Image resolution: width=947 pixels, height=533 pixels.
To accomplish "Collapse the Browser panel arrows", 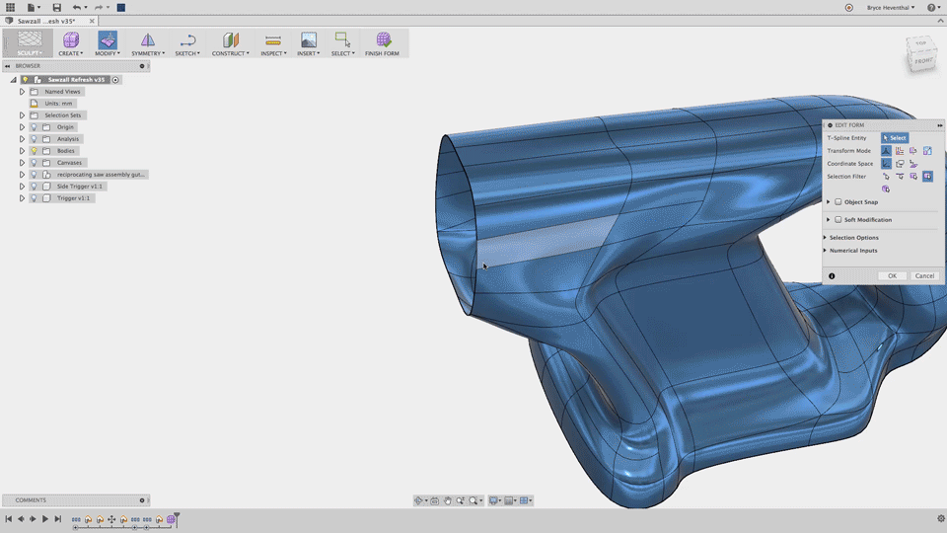I will pos(7,66).
